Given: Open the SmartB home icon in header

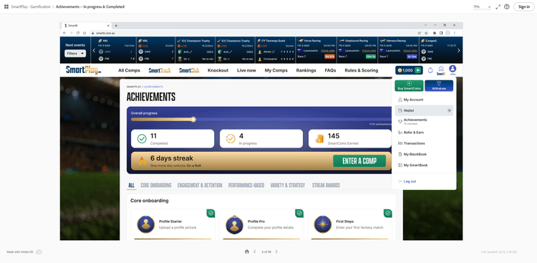Looking at the screenshot, I should point(441,70).
